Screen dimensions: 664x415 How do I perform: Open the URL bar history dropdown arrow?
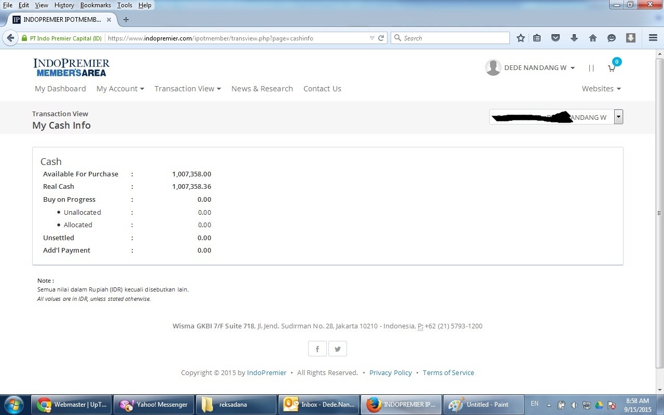(371, 38)
